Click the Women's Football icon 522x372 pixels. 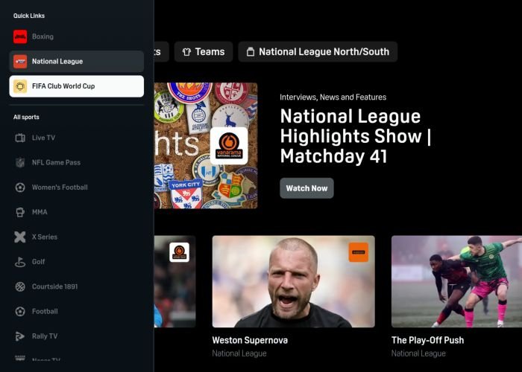[20, 187]
